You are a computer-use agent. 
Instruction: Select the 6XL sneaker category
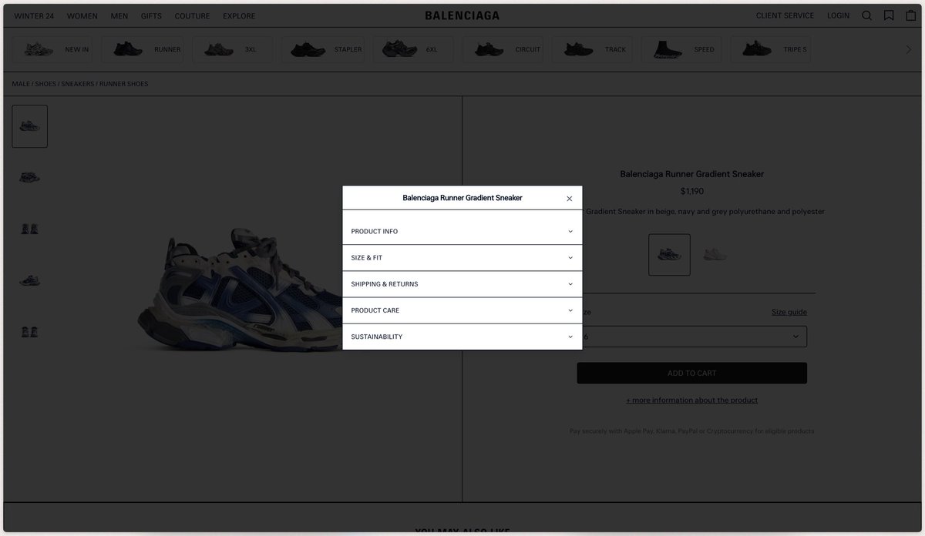[x=413, y=49]
